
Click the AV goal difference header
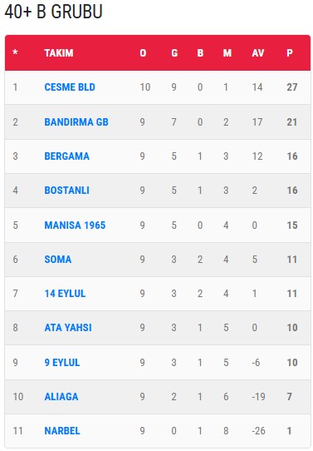click(x=258, y=53)
